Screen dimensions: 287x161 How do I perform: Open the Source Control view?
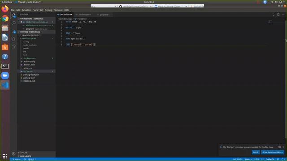pyautogui.click(x=13, y=31)
